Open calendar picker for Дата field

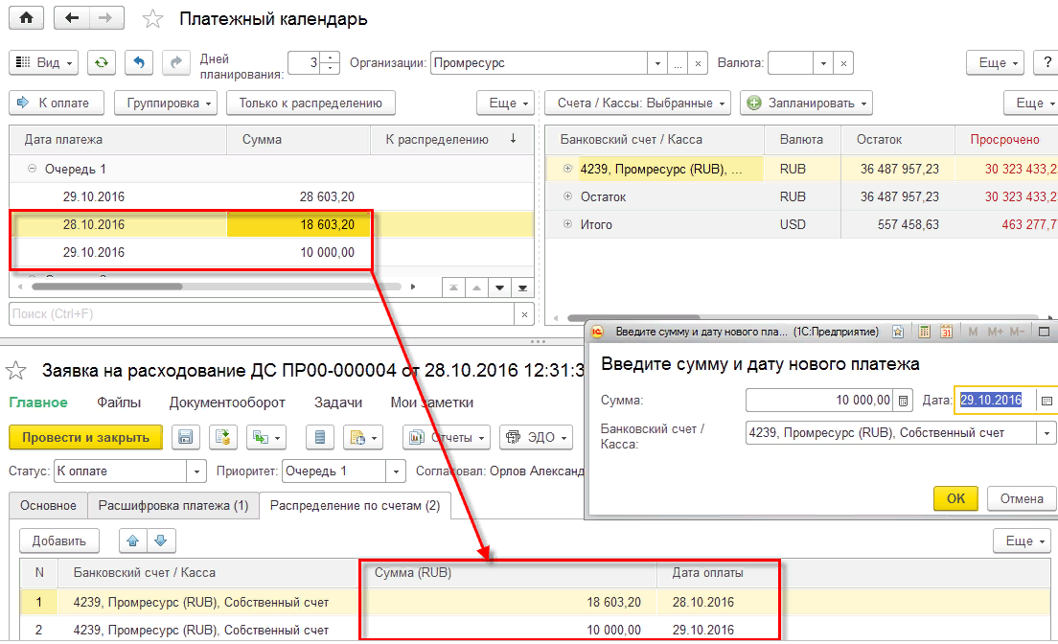1046,401
